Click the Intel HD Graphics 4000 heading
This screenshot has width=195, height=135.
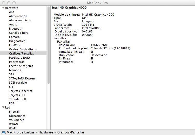[x=70, y=8]
